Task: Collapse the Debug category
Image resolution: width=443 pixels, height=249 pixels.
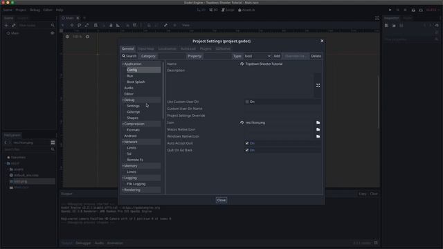Action: pos(123,100)
